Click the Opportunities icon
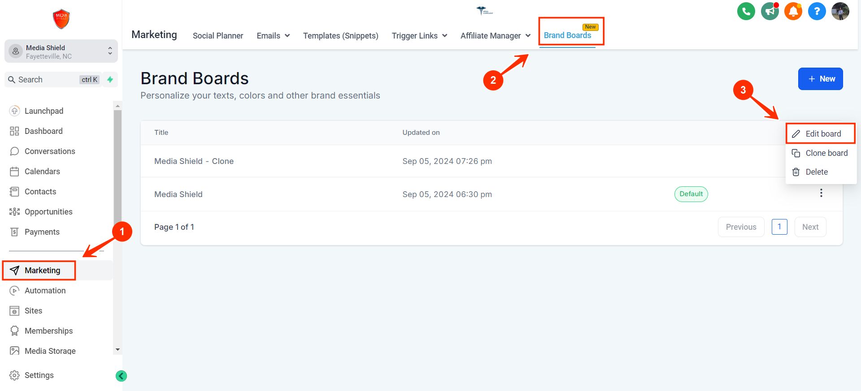 pos(14,211)
